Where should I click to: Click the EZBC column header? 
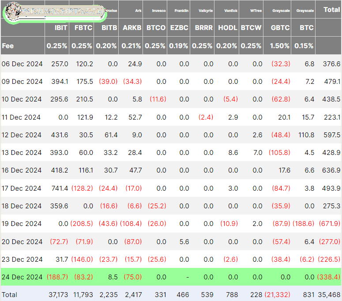(179, 28)
